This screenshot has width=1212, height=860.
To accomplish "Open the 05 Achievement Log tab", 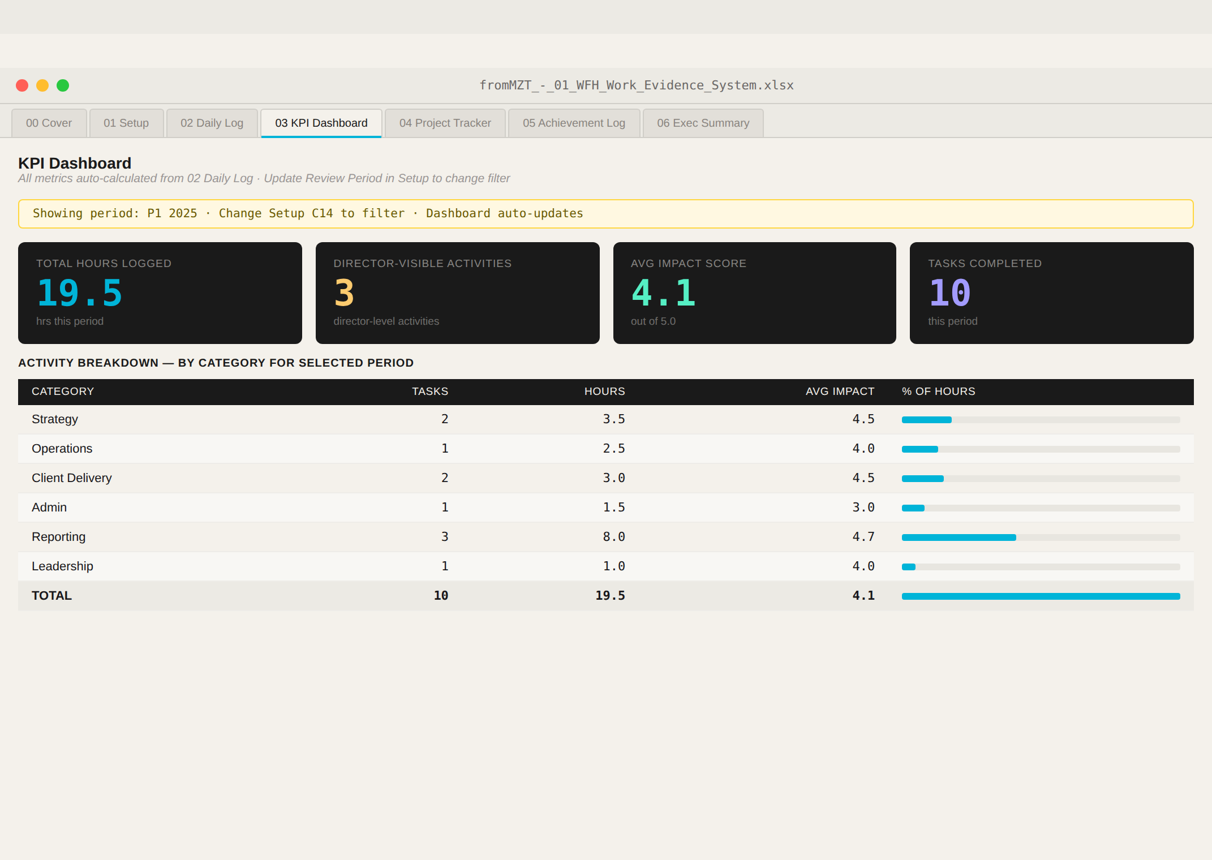I will point(574,123).
